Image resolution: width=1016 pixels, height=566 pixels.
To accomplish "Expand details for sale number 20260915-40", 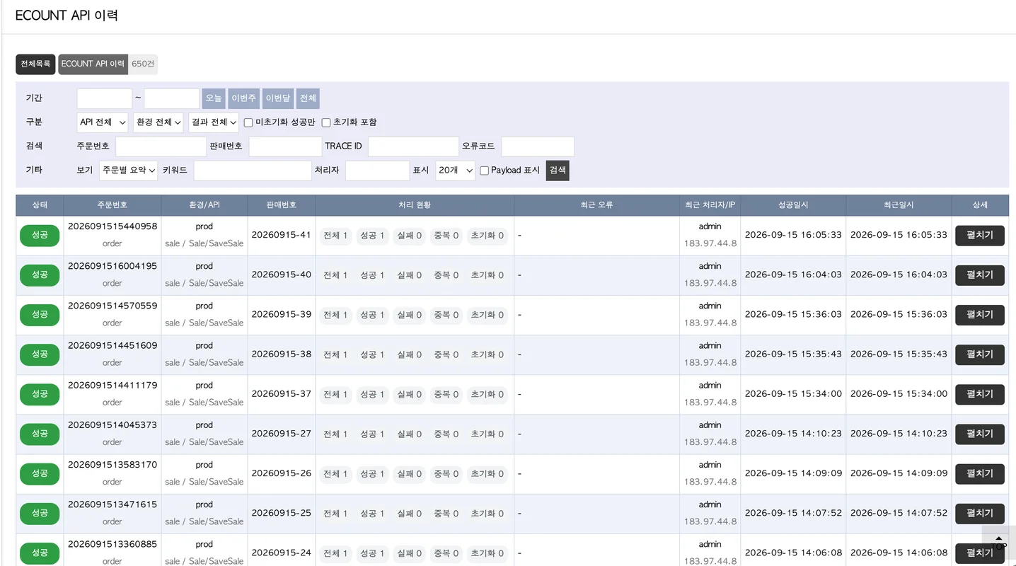I will click(979, 275).
